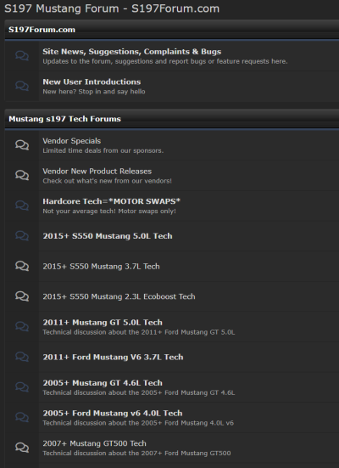Image resolution: width=339 pixels, height=468 pixels.
Task: Click text 'New here? Stop in and say hello'
Action: coord(94,92)
